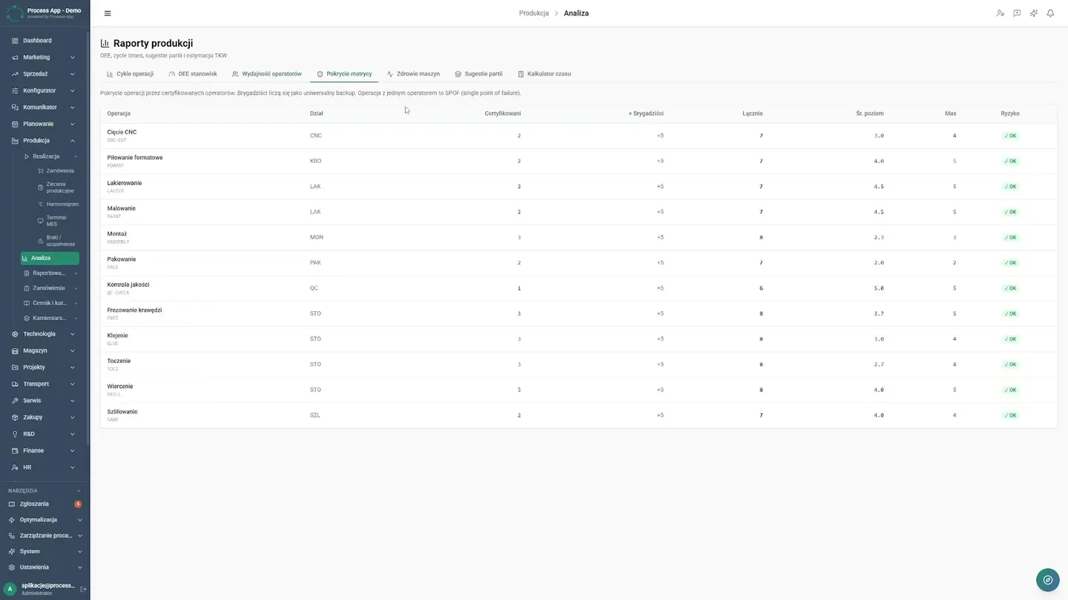Click the floating compass button bottom right
The width and height of the screenshot is (1068, 600).
[1047, 580]
